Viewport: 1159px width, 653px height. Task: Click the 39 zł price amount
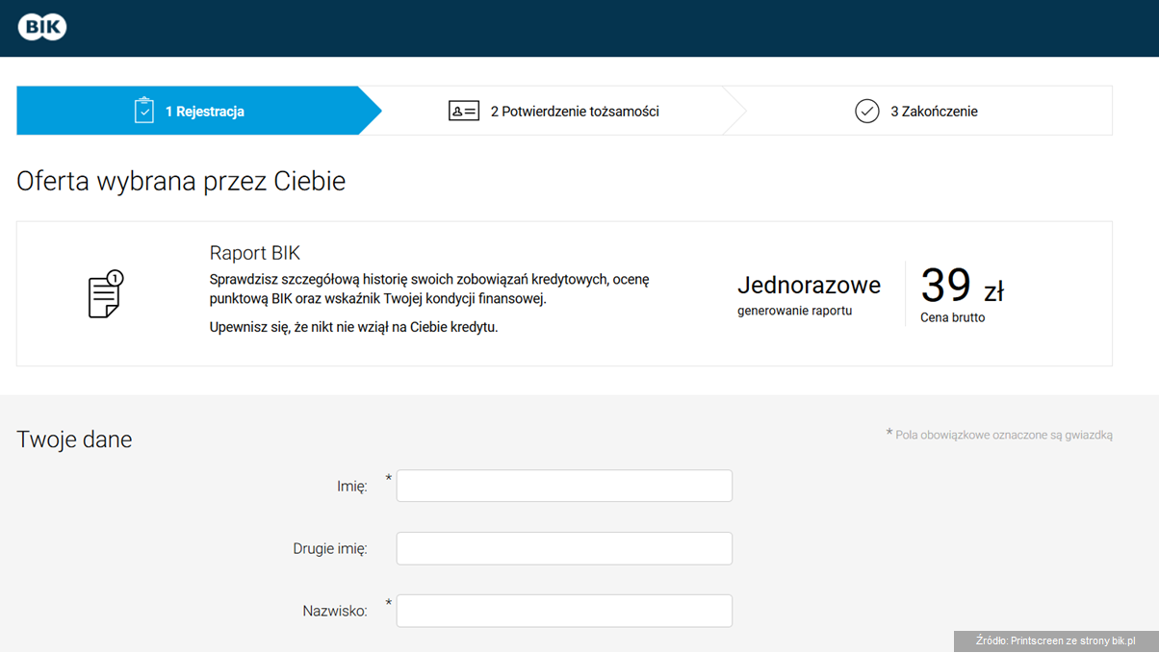(962, 286)
